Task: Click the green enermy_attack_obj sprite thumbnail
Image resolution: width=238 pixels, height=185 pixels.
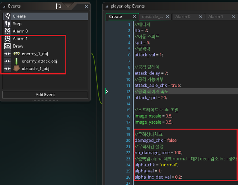Action: [x=17, y=61]
